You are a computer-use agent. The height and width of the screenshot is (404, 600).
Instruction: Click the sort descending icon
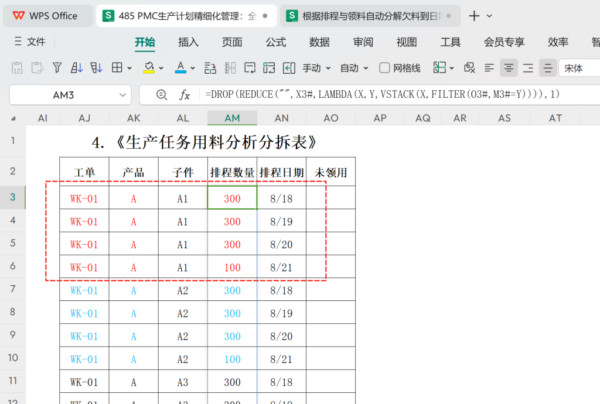tap(97, 68)
